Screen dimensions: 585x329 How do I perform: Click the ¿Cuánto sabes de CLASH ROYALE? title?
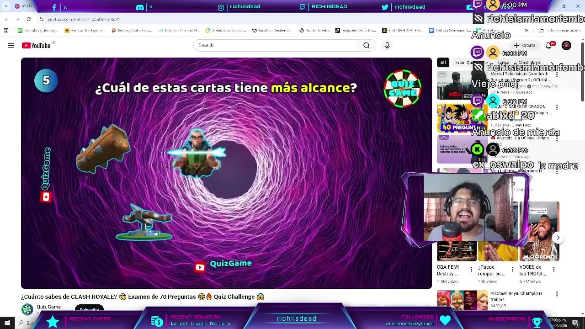(x=143, y=297)
